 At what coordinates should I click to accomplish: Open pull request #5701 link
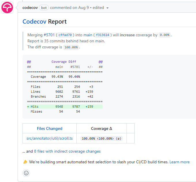[49, 35]
